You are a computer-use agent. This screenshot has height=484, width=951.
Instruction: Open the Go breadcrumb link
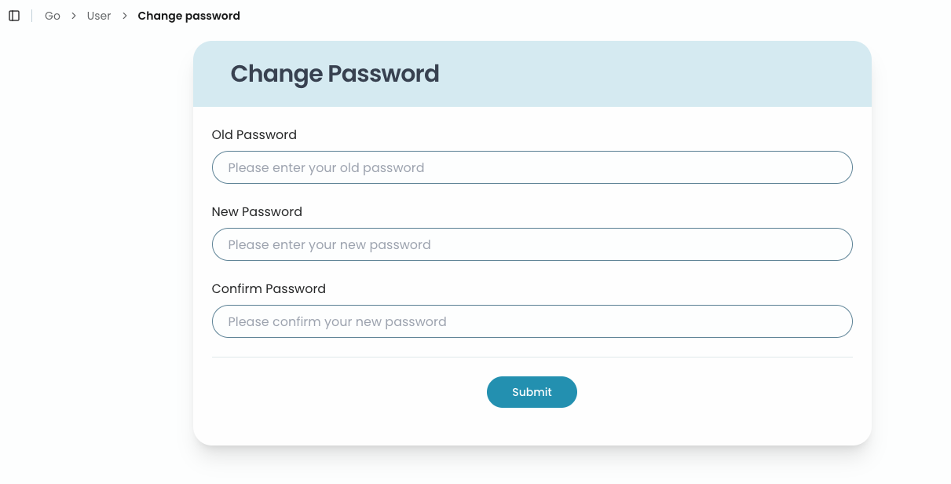[x=53, y=16]
